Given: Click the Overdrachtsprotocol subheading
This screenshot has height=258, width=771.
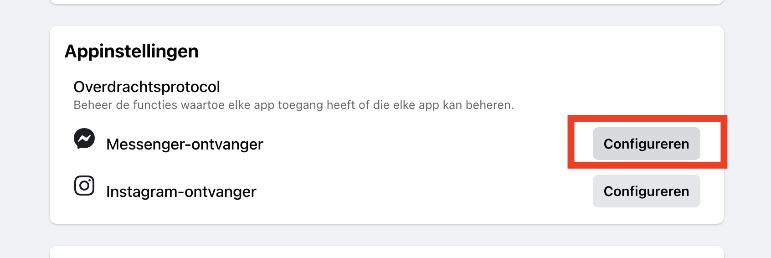Looking at the screenshot, I should click(x=147, y=87).
